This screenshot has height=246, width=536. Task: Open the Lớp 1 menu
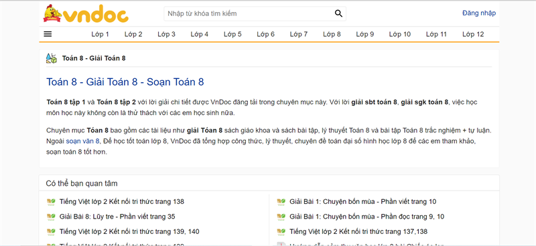click(x=100, y=34)
